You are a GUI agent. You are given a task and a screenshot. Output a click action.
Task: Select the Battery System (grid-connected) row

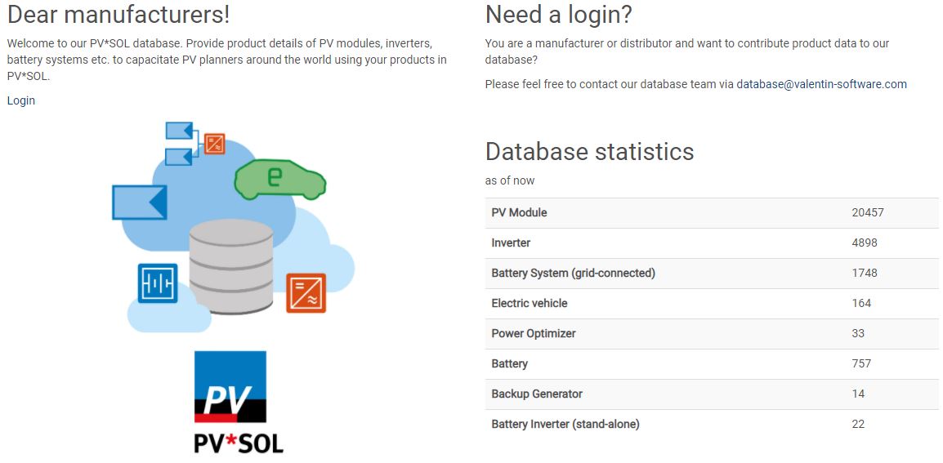pyautogui.click(x=711, y=273)
